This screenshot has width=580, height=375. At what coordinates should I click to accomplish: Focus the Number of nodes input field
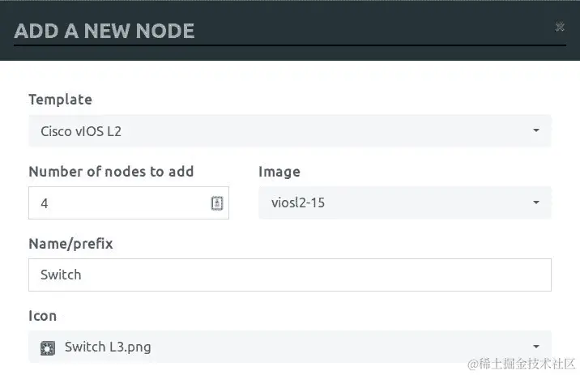[x=129, y=202]
